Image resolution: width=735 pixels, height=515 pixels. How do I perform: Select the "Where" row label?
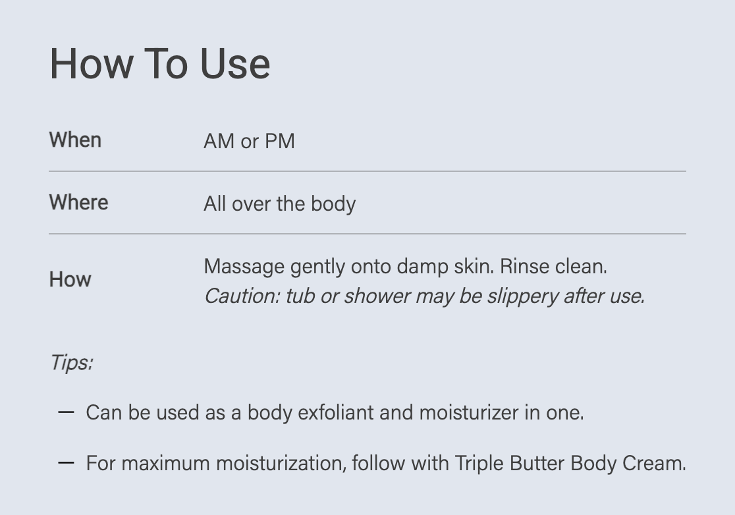78,202
